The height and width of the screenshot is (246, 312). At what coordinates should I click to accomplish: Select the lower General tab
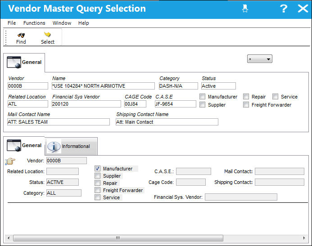click(x=24, y=145)
